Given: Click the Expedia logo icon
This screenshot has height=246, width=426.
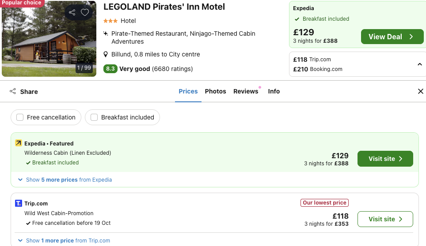Looking at the screenshot, I should [19, 143].
